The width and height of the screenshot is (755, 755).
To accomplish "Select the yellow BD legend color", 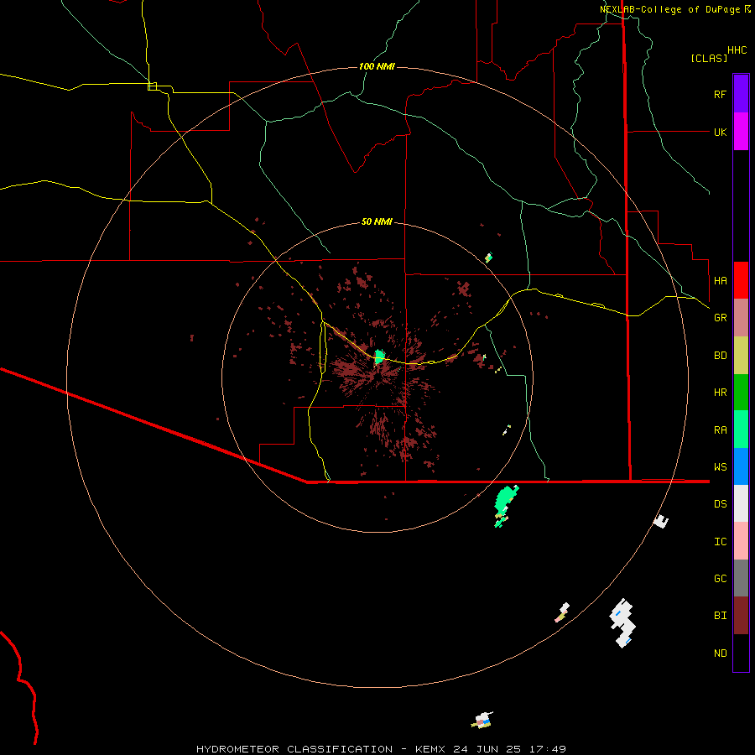I will pos(741,355).
